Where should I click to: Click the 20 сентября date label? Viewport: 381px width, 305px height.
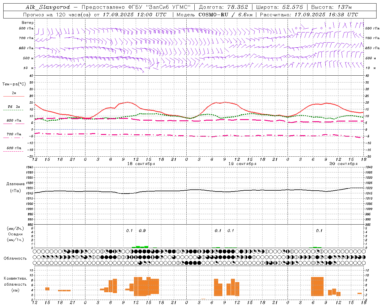click(343, 164)
